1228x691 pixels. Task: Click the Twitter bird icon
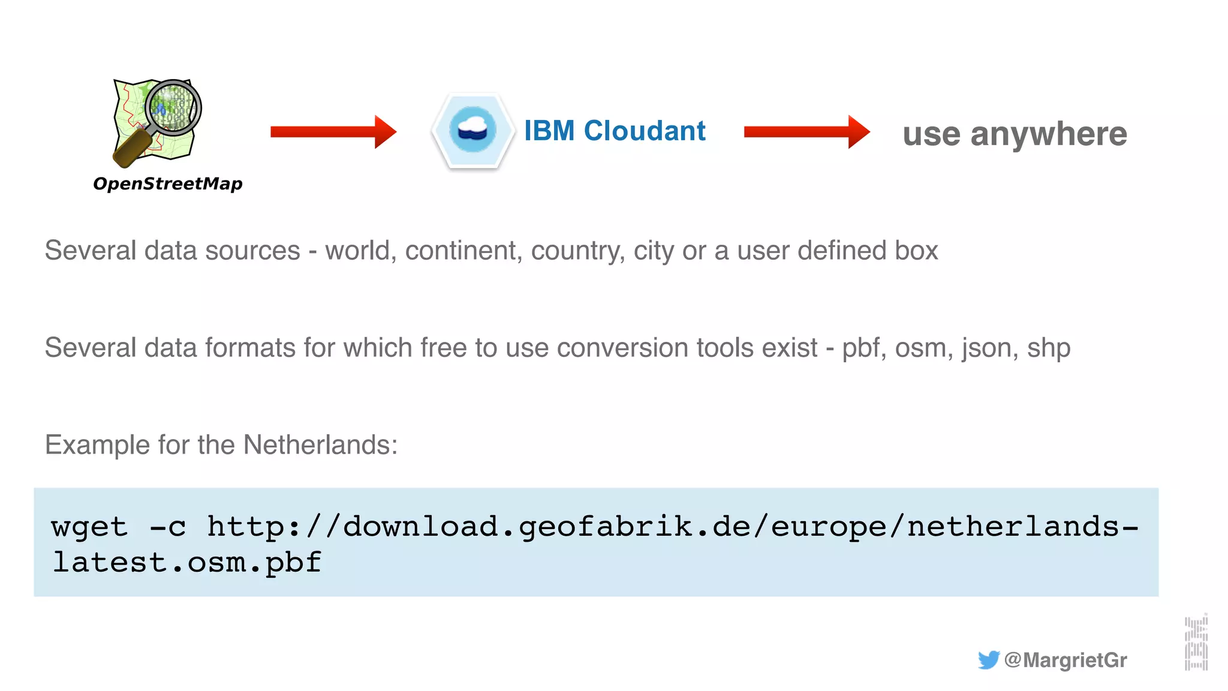[x=988, y=660]
